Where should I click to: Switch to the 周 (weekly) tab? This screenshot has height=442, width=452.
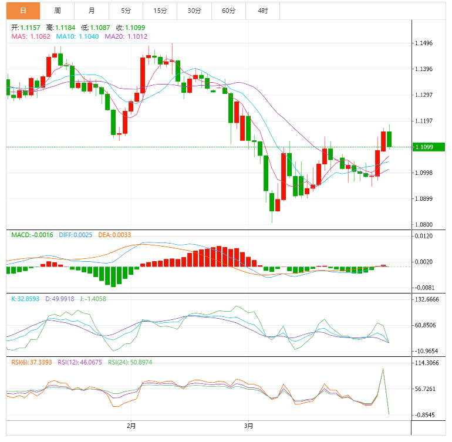58,11
